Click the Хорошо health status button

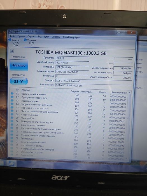tap(19, 65)
